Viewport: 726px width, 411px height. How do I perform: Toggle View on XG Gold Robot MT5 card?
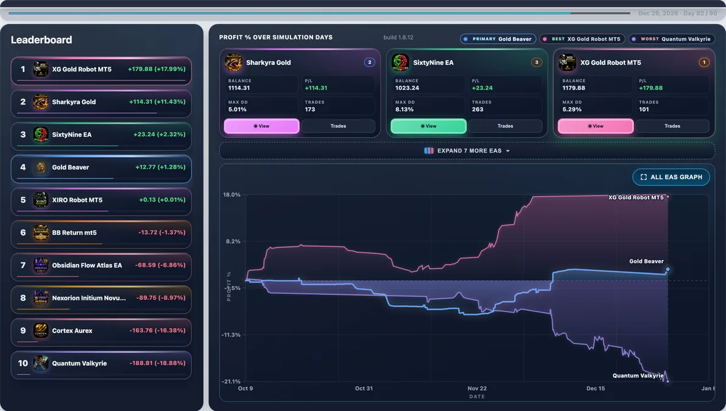596,126
